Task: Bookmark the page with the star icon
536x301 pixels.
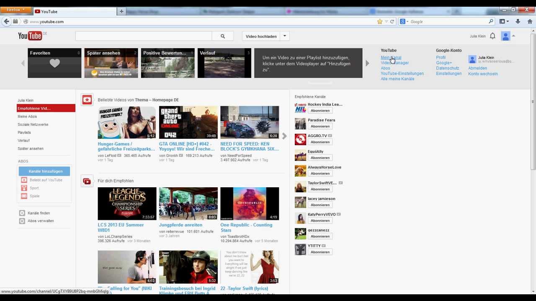Action: (x=380, y=21)
